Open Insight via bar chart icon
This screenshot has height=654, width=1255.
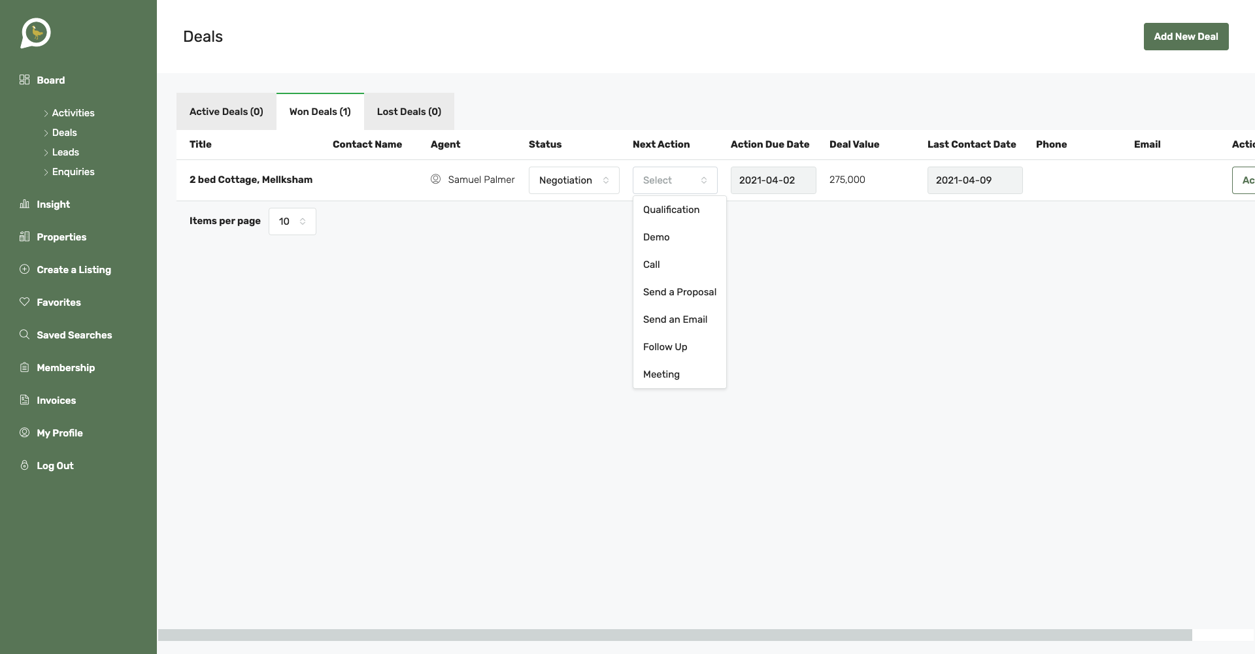25,204
